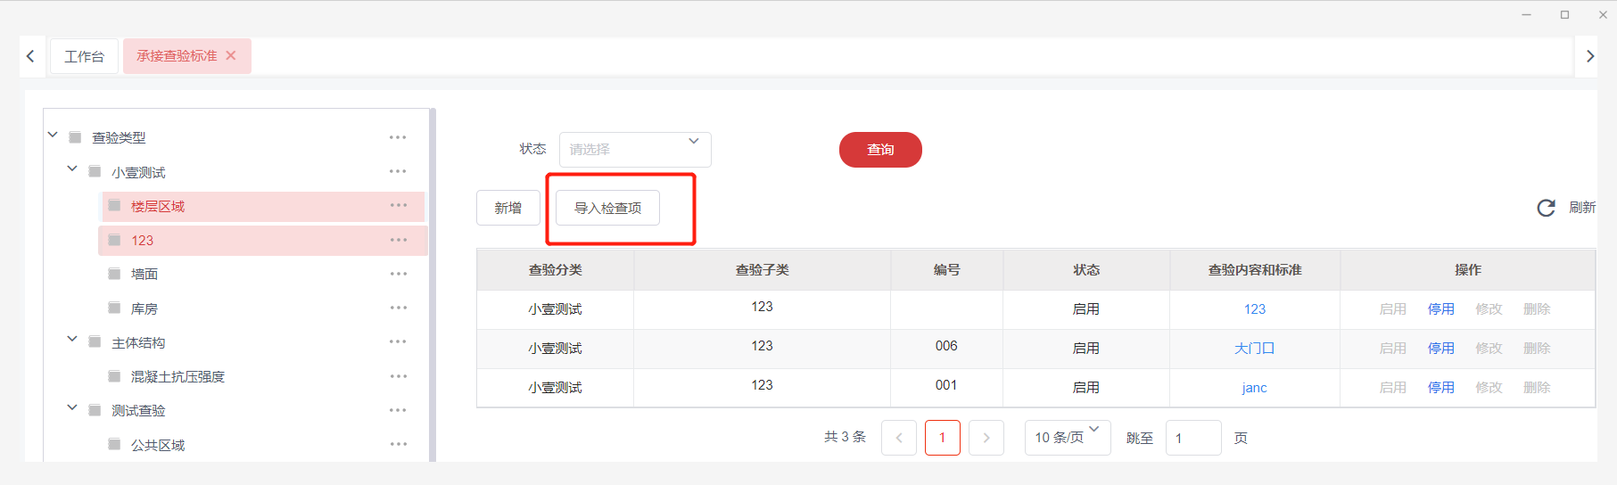Close the 承接查验标准 tab

(x=231, y=55)
